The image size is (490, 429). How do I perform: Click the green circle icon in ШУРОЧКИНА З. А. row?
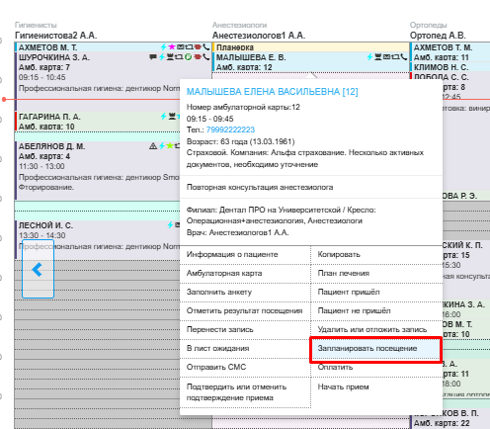click(x=188, y=57)
